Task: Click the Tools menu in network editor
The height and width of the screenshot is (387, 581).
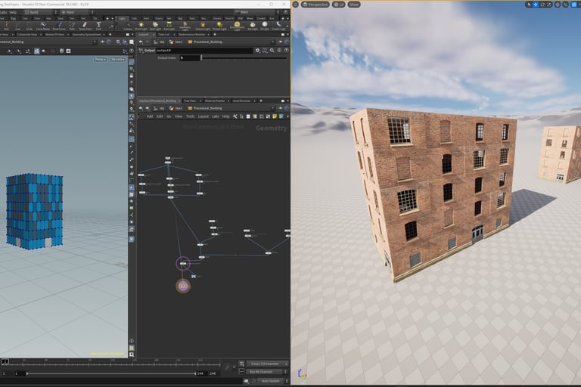Action: click(190, 116)
